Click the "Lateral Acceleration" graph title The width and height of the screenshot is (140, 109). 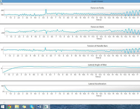click(x=97, y=84)
